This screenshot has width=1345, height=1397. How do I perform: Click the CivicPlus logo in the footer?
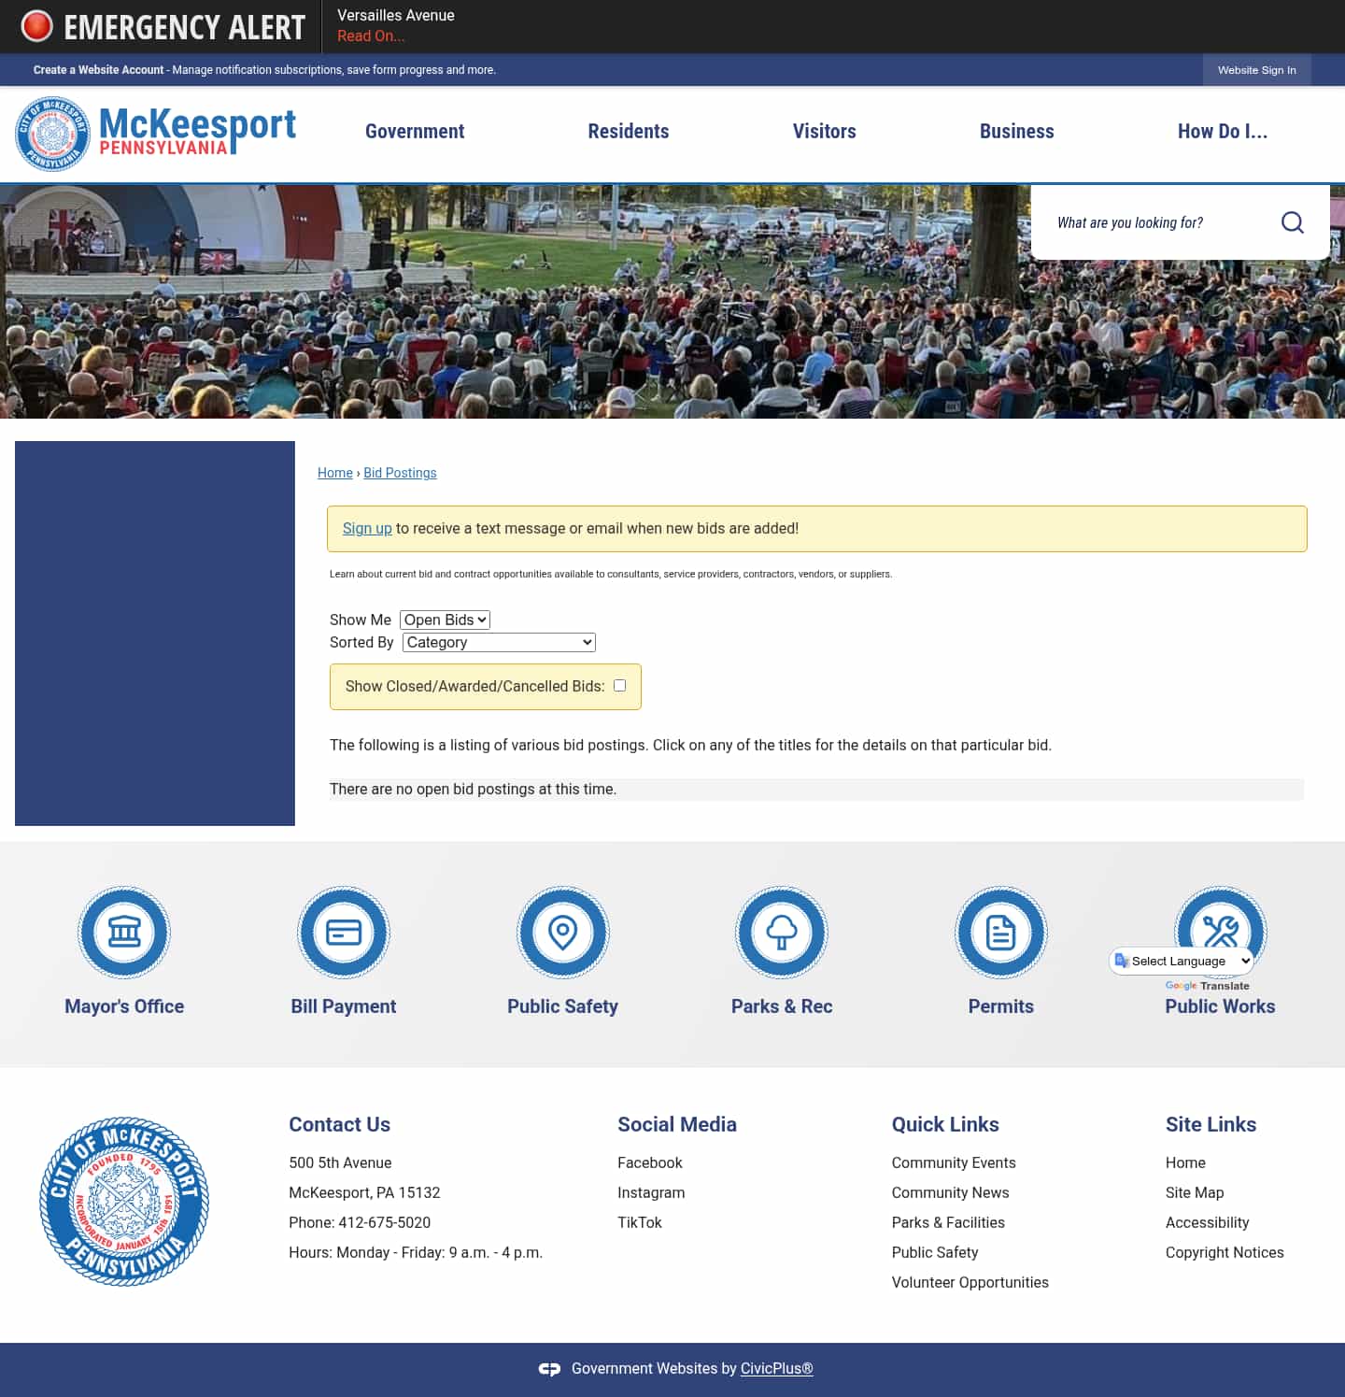tap(549, 1368)
